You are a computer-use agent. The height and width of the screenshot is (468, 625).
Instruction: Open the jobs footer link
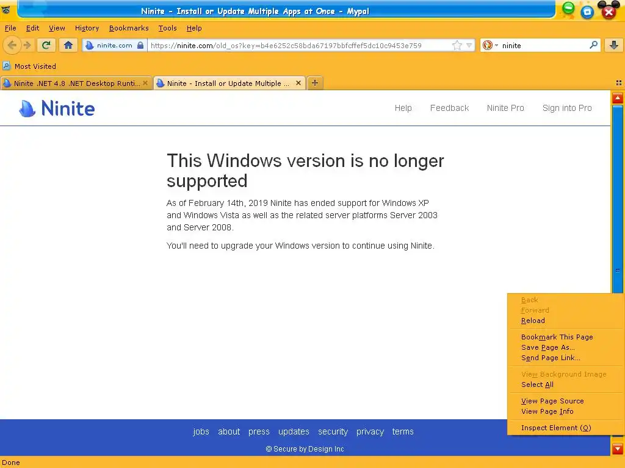click(x=201, y=431)
